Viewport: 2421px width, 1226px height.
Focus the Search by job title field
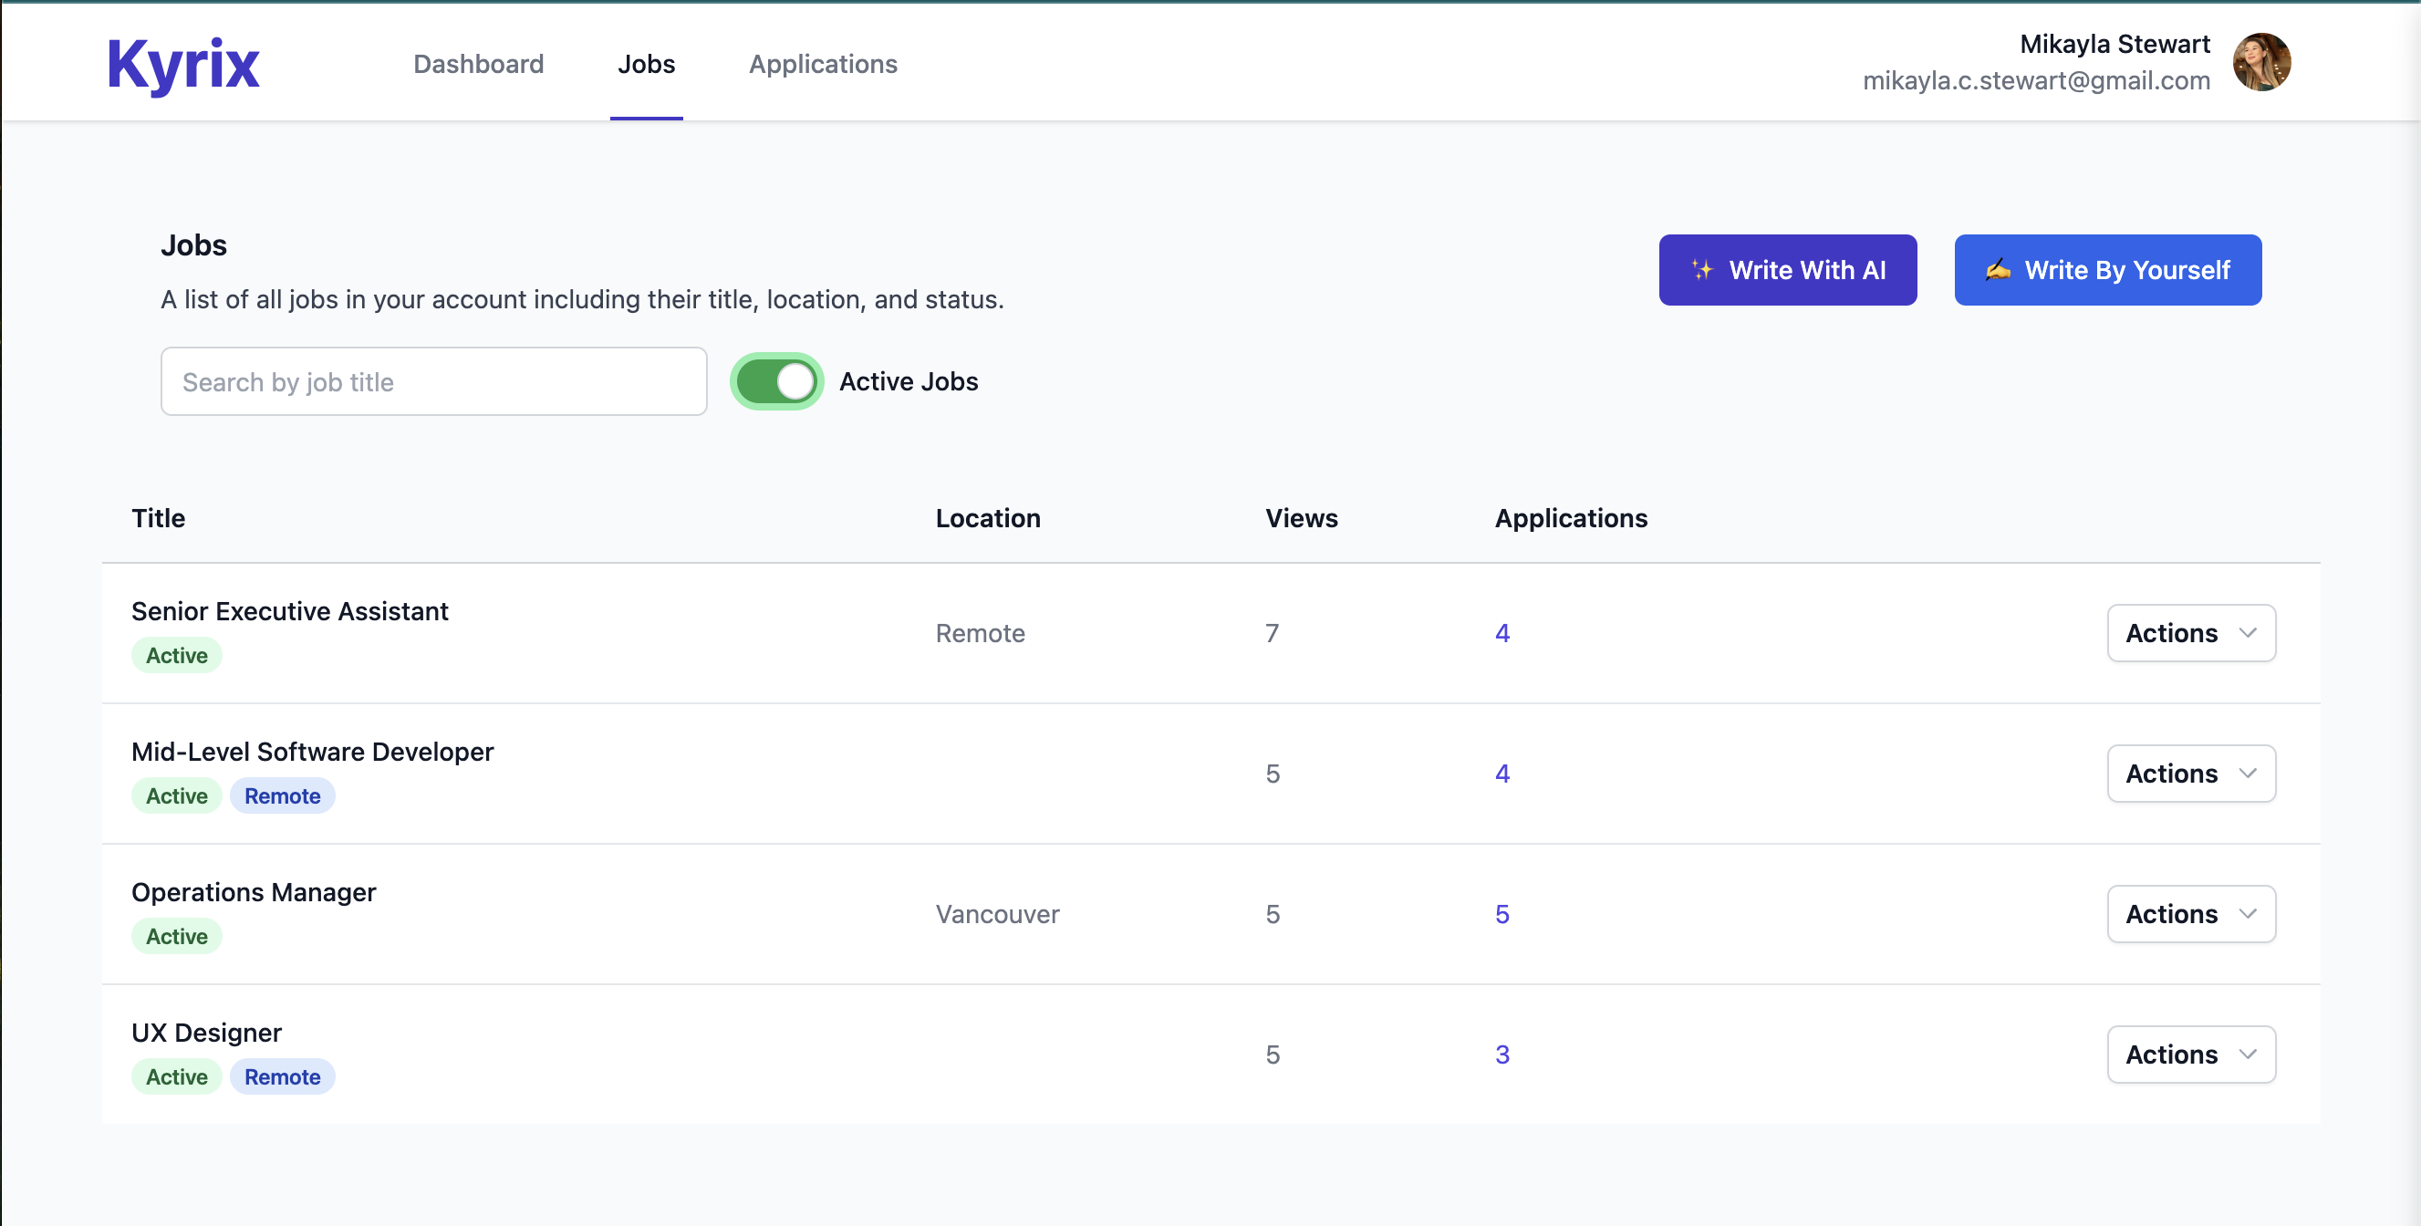click(433, 381)
